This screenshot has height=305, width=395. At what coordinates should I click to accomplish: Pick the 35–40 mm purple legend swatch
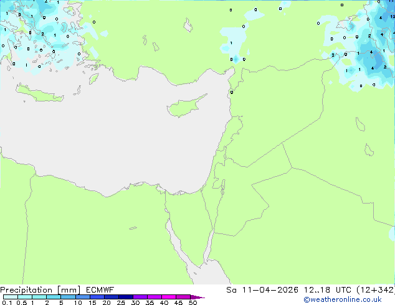click(155, 297)
